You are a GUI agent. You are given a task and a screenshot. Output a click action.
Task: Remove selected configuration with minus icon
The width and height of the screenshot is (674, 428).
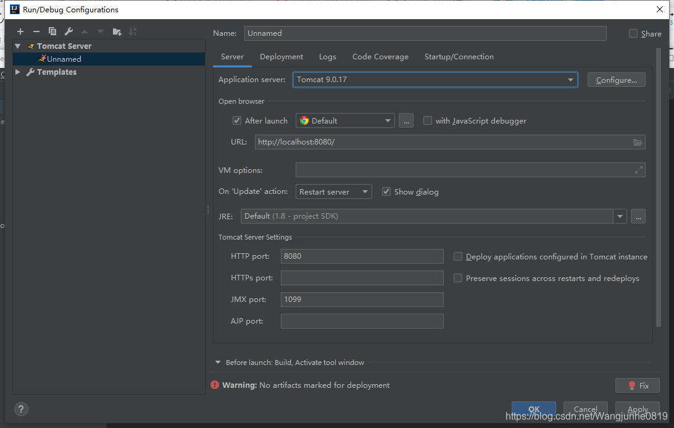36,31
